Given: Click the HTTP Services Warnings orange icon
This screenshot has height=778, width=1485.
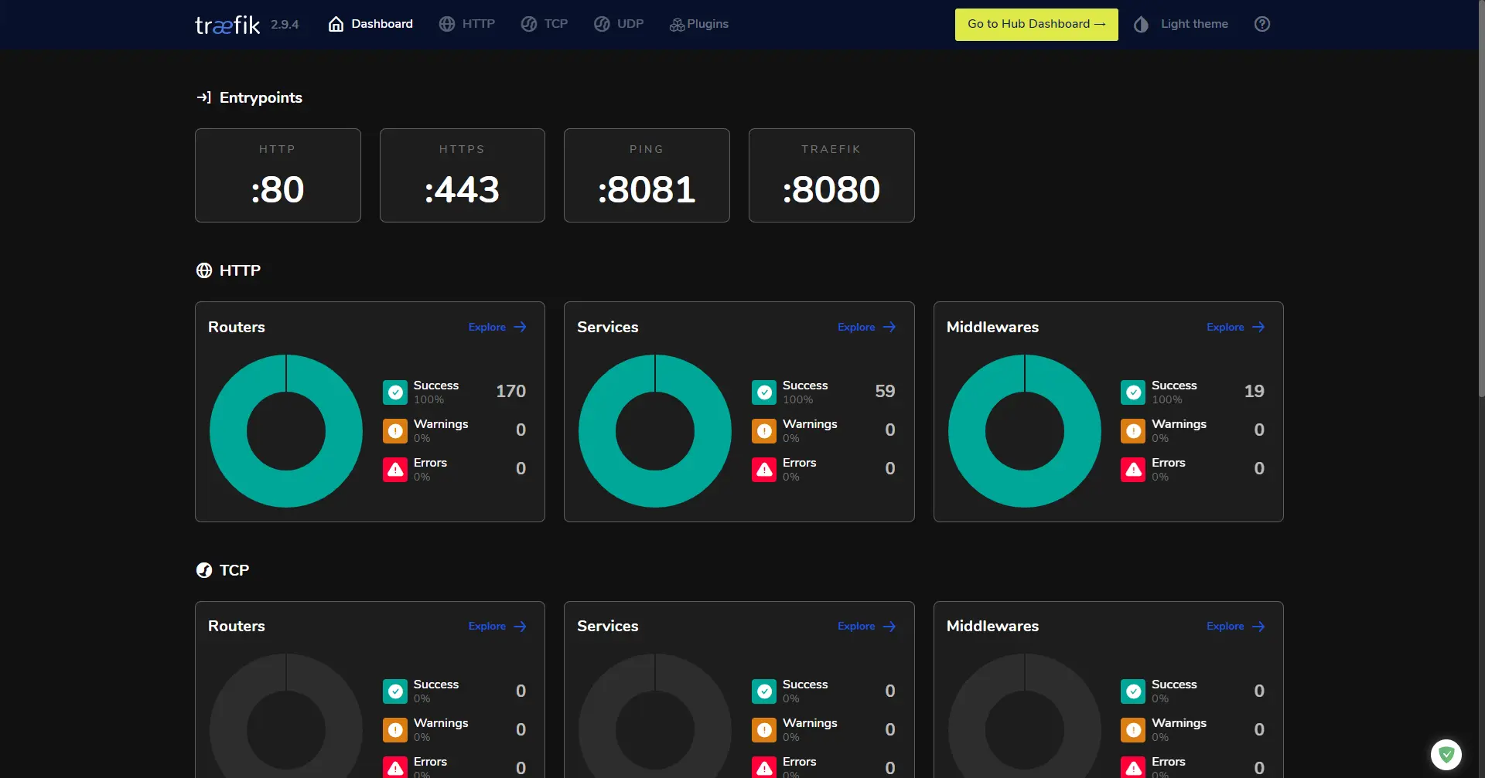Looking at the screenshot, I should pyautogui.click(x=764, y=431).
